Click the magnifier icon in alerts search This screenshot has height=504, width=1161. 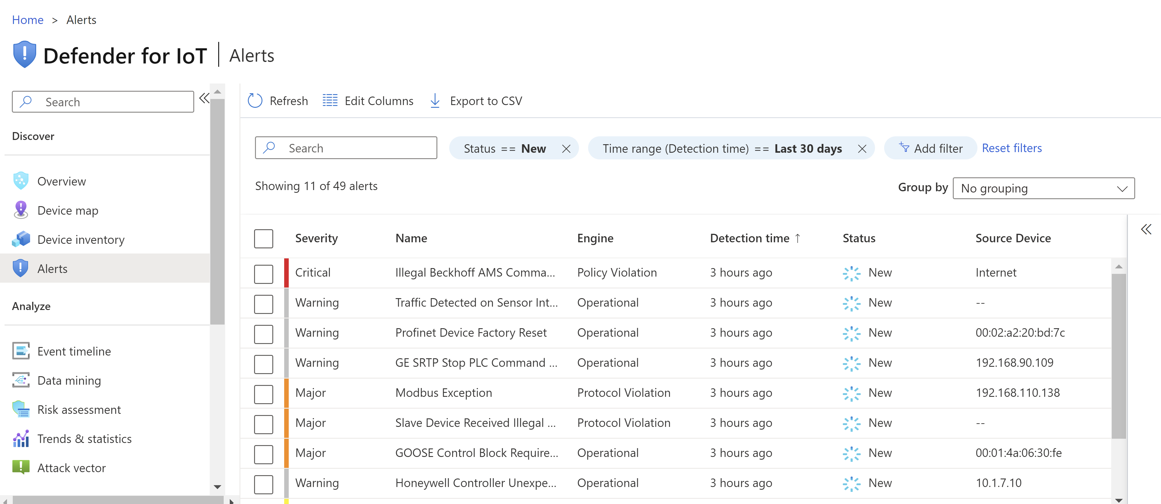(269, 148)
